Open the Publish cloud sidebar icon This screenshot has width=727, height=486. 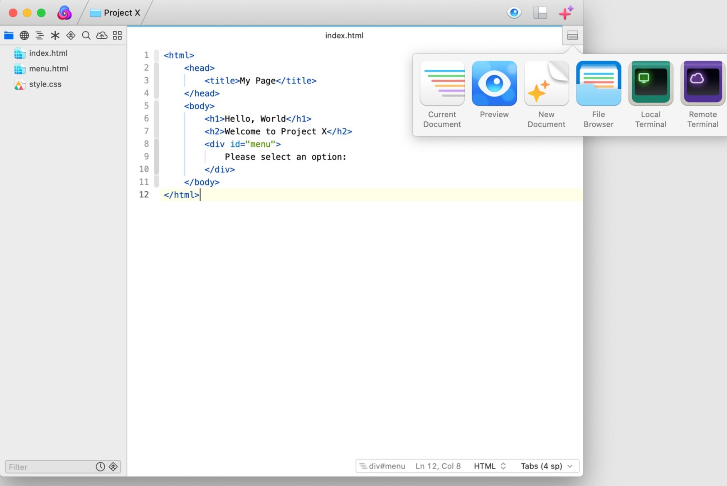tap(102, 35)
